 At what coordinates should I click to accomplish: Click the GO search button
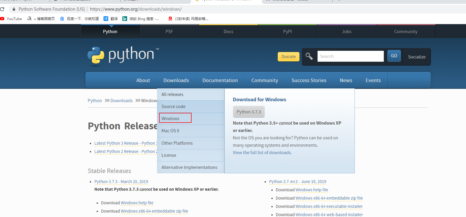pyautogui.click(x=394, y=56)
